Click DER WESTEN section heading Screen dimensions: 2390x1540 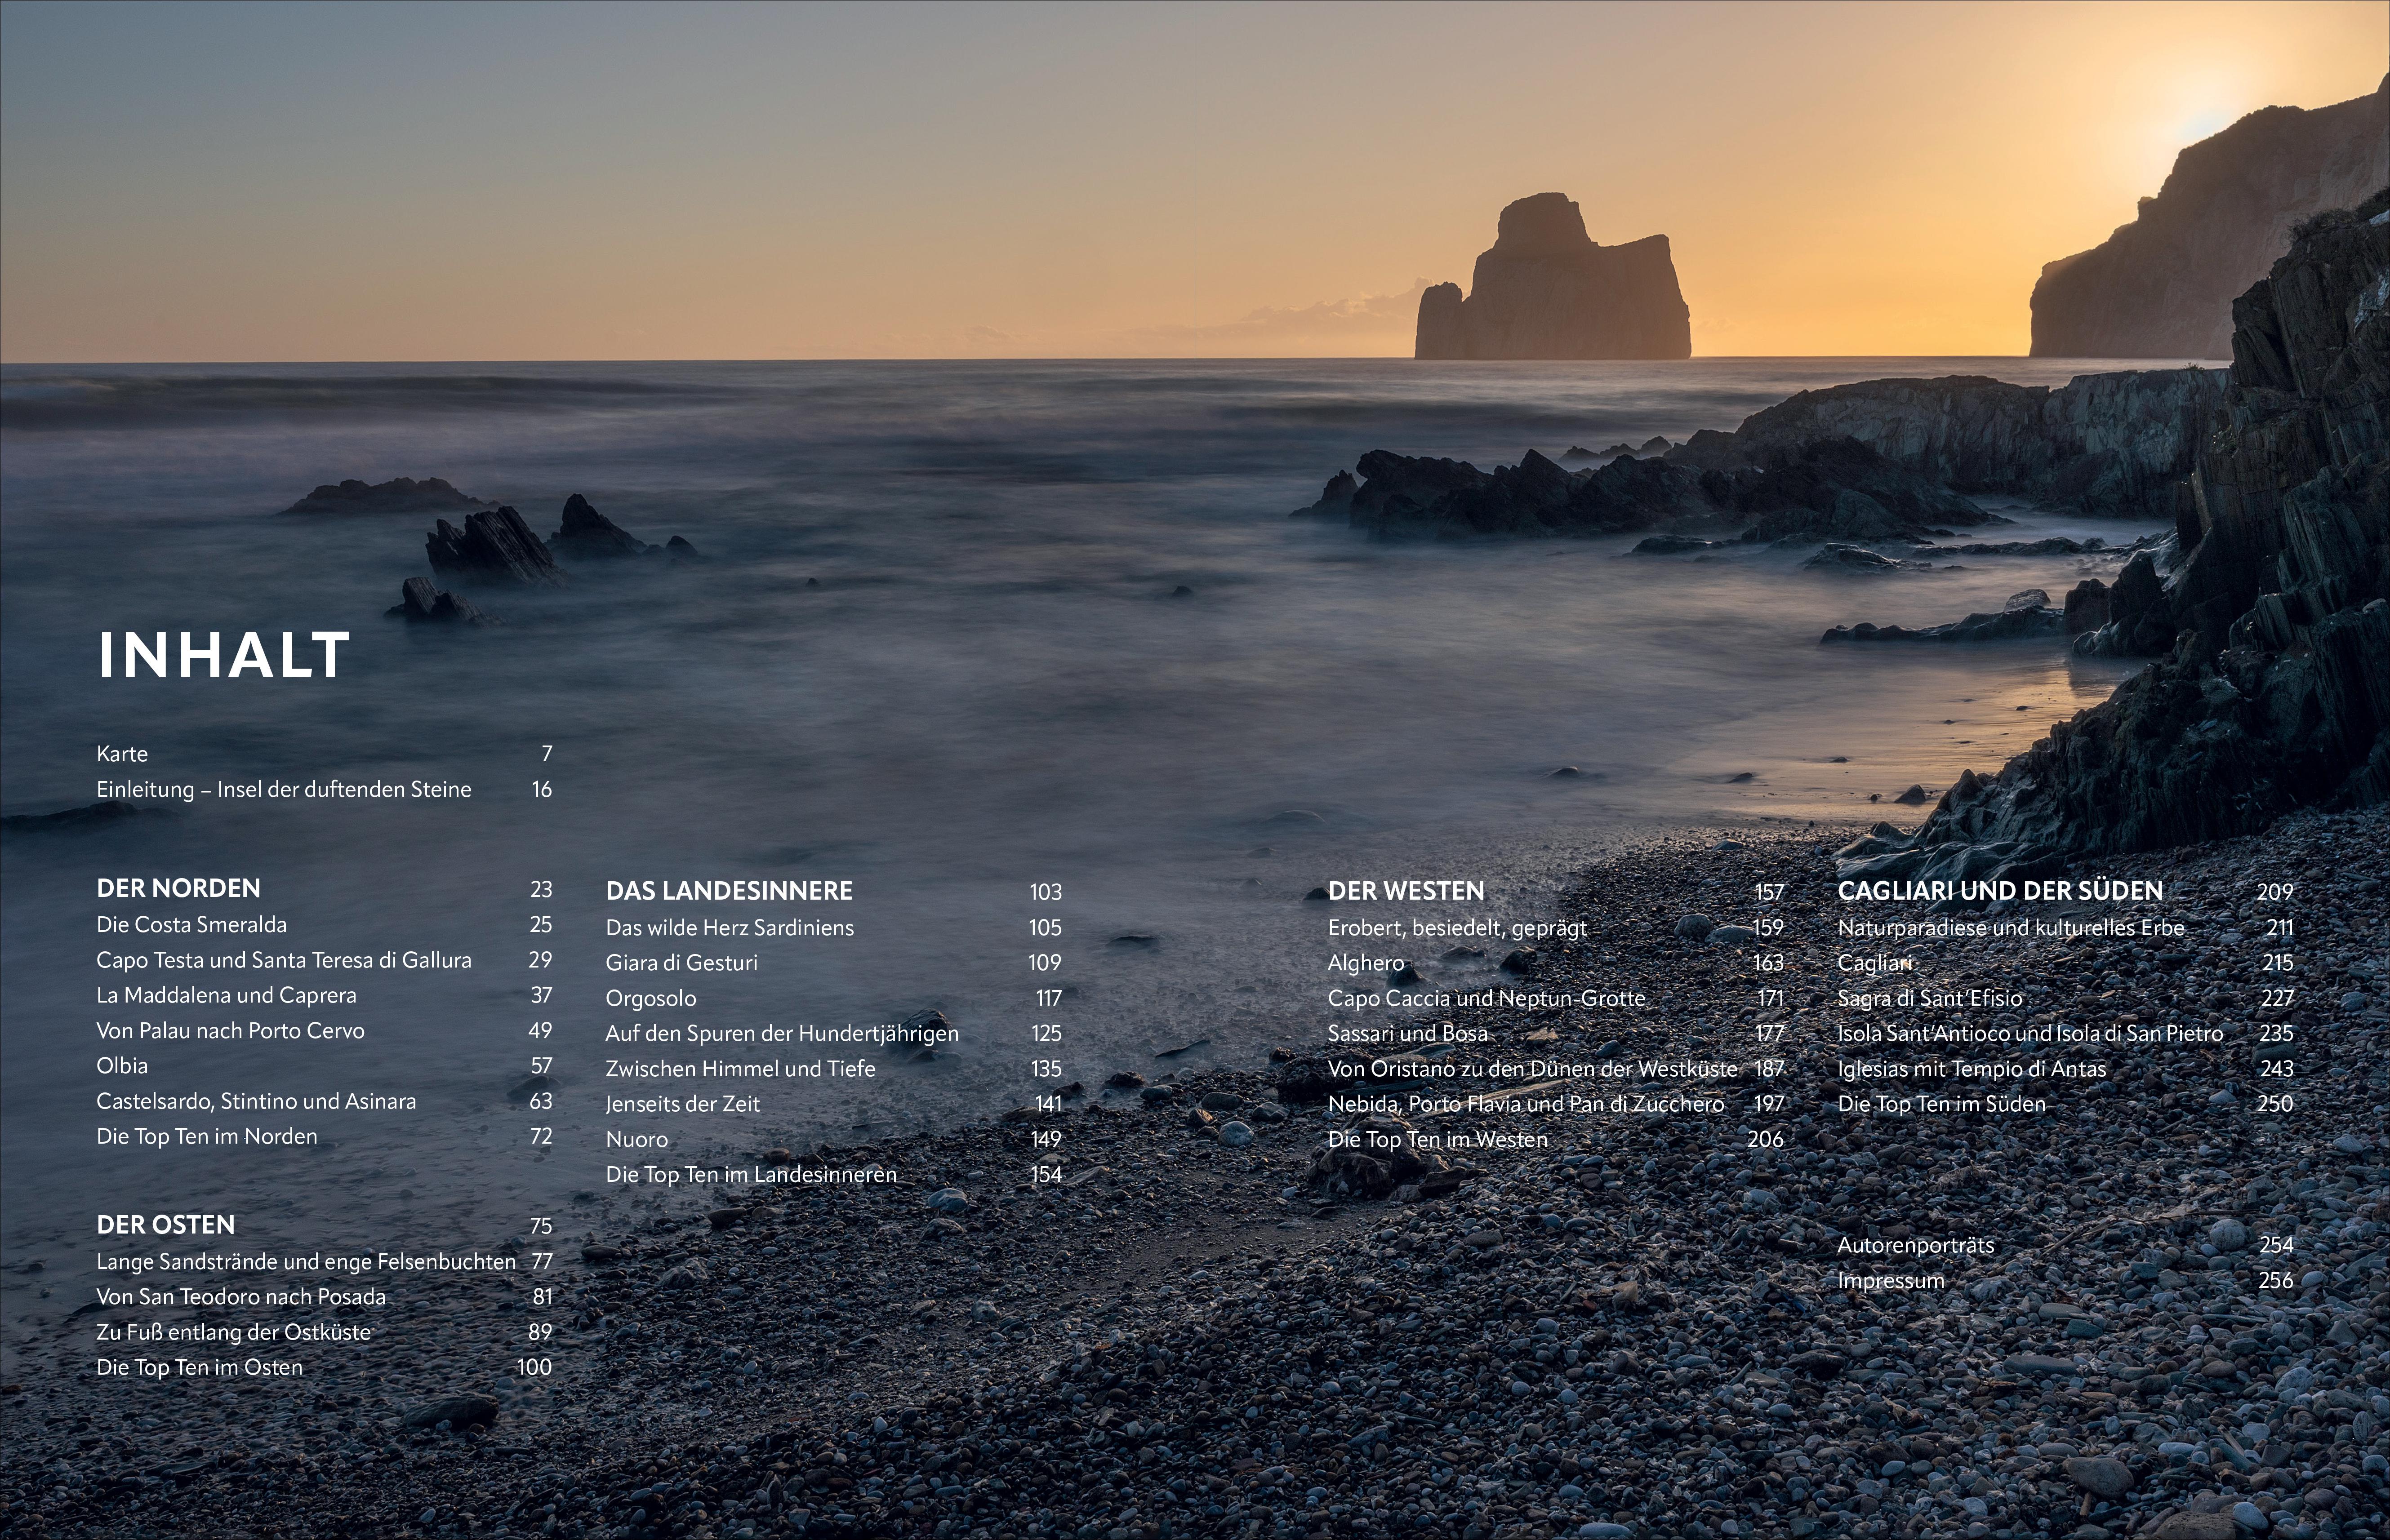1406,890
